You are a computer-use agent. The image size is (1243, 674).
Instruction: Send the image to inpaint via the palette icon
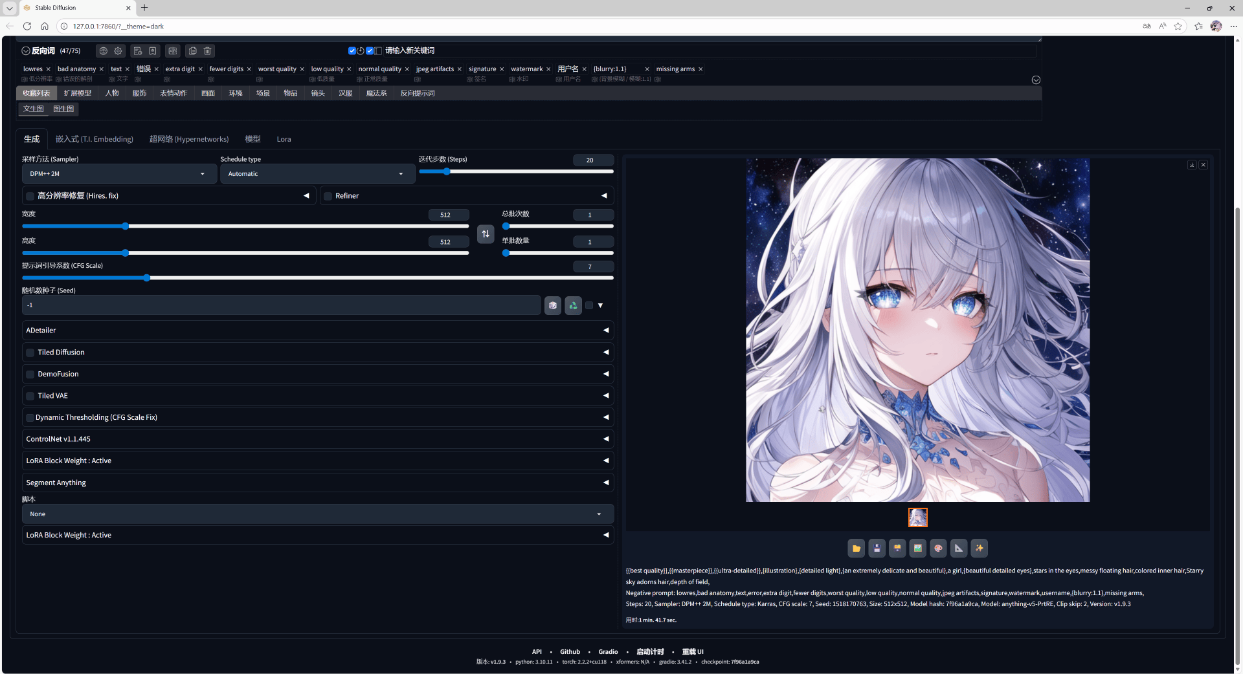tap(938, 549)
